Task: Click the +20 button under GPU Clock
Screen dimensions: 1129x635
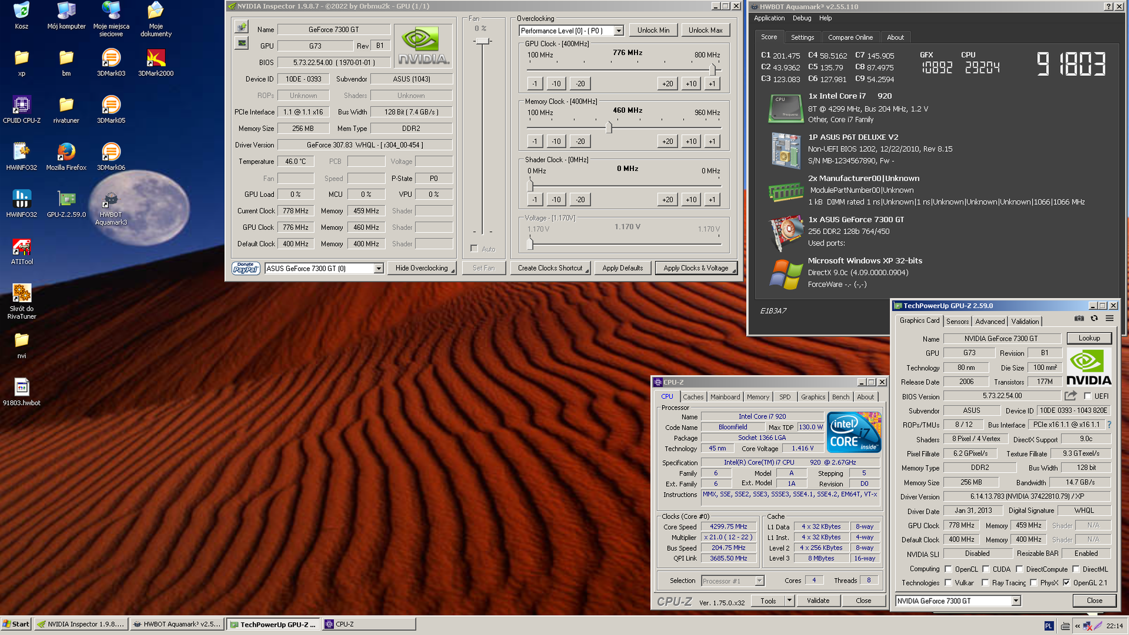Action: click(667, 83)
